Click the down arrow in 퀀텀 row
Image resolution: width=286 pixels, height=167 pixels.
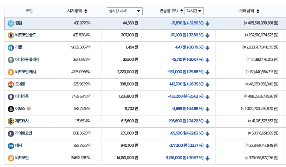[207, 24]
